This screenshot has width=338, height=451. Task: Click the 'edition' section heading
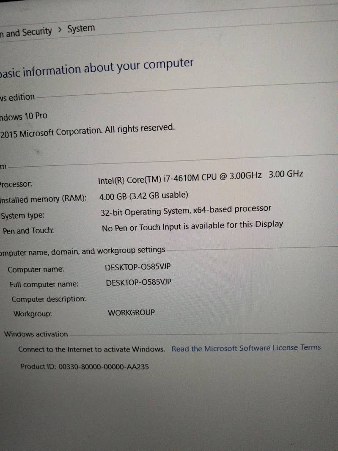pos(22,97)
